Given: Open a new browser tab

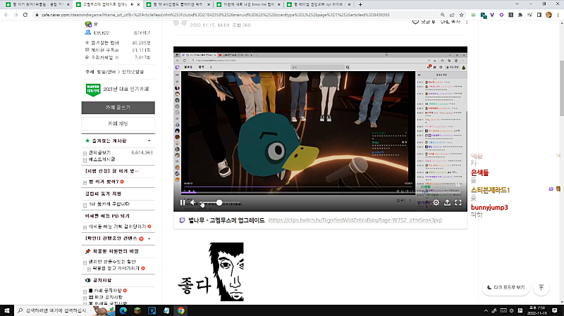Looking at the screenshot, I should (360, 4).
